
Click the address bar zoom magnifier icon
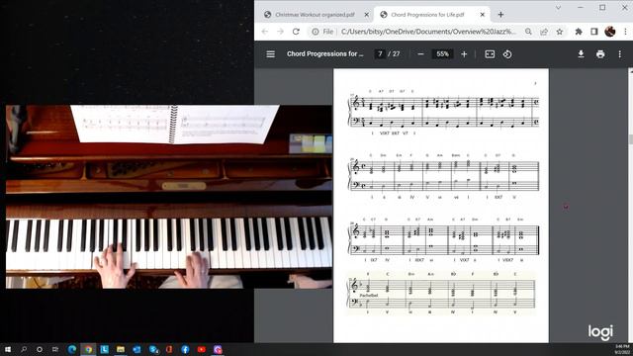point(528,32)
